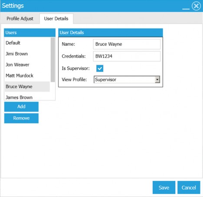This screenshot has height=197, width=203.
Task: Close the Settings window with X icon
Action: (196, 6)
